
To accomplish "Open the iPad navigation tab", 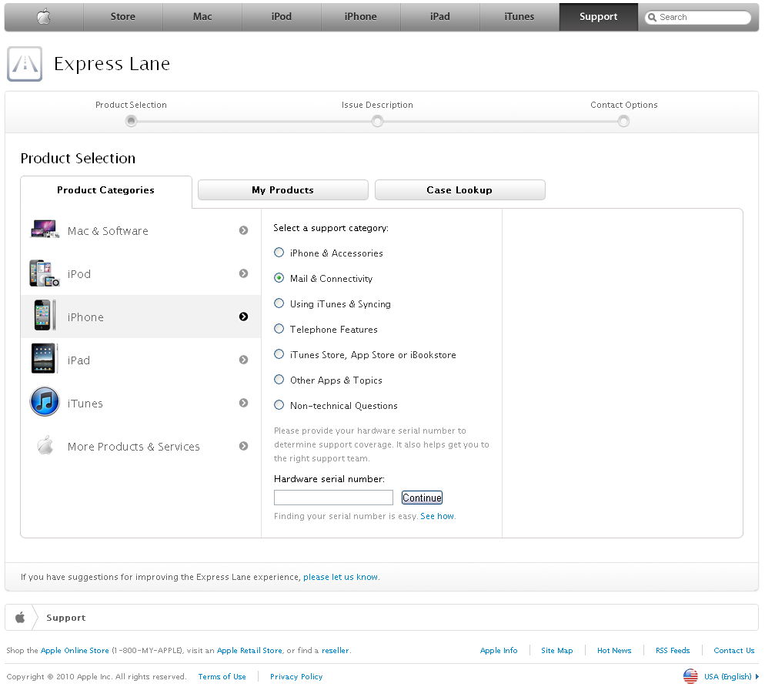I will tap(440, 17).
